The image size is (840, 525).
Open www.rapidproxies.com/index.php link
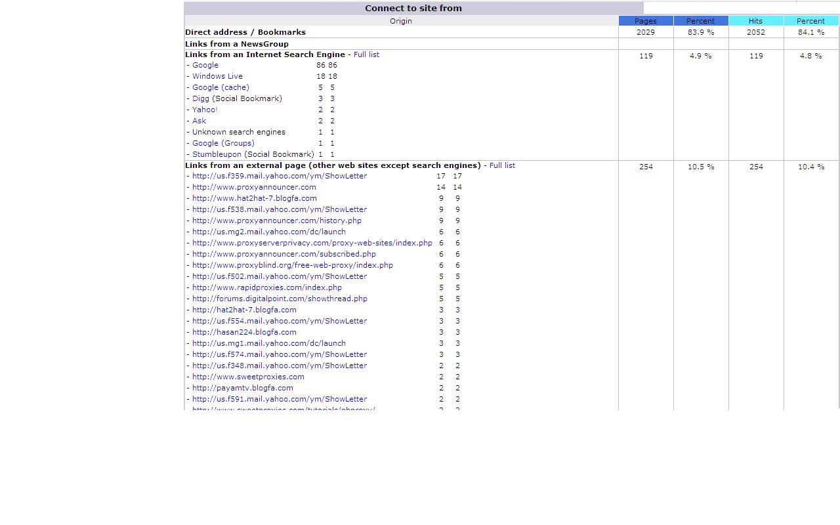tap(267, 287)
